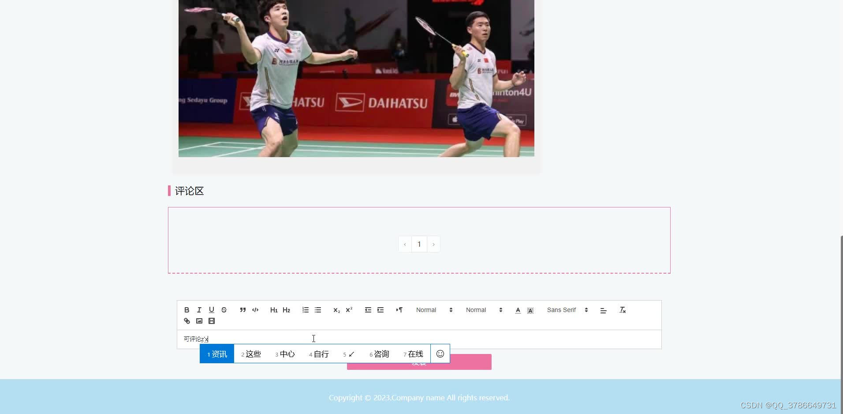This screenshot has width=843, height=414.
Task: Apply Heading 2 style
Action: coord(286,310)
